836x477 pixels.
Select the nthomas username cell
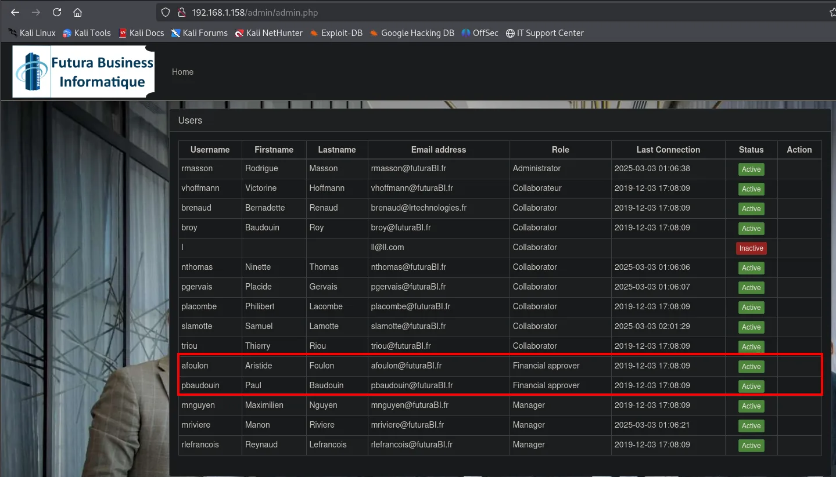click(210, 267)
